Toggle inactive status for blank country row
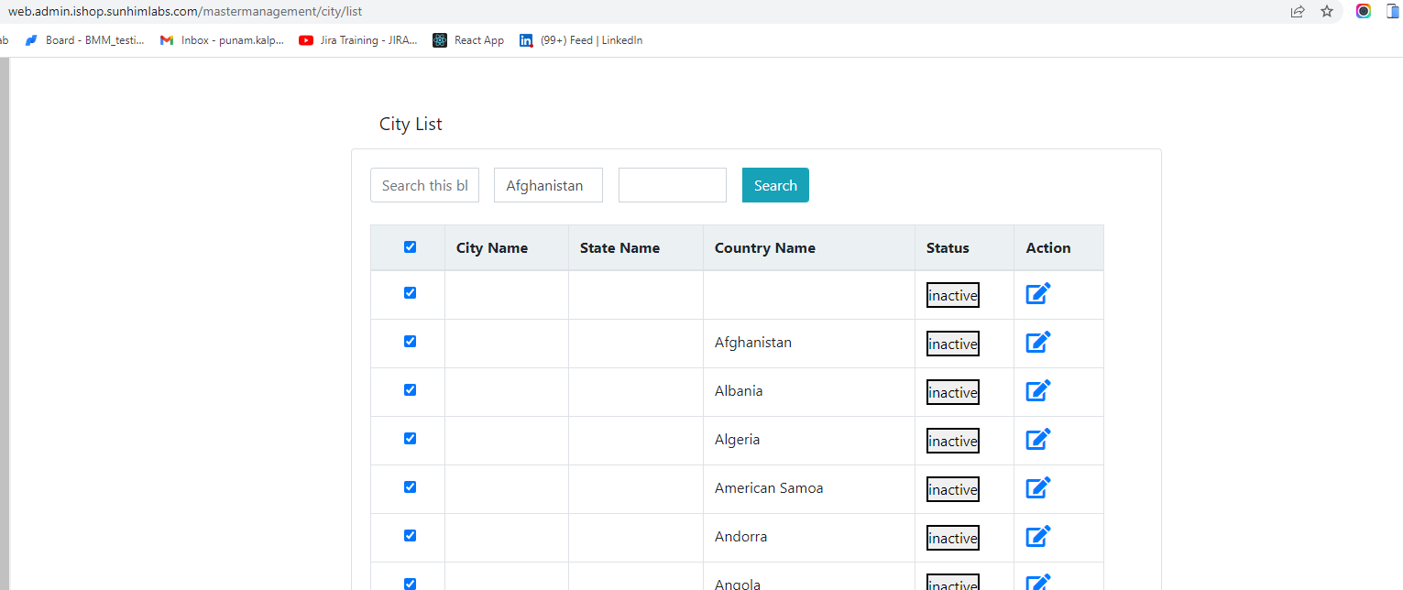Screen dimensions: 1403x590 (953, 295)
